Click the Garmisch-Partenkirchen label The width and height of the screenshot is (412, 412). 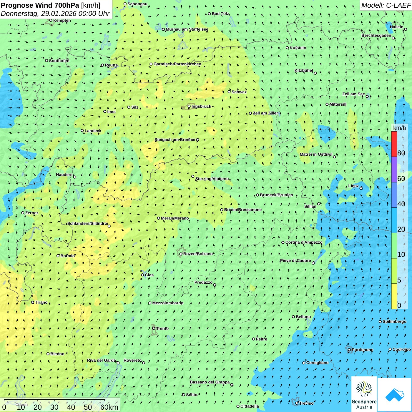pyautogui.click(x=177, y=64)
